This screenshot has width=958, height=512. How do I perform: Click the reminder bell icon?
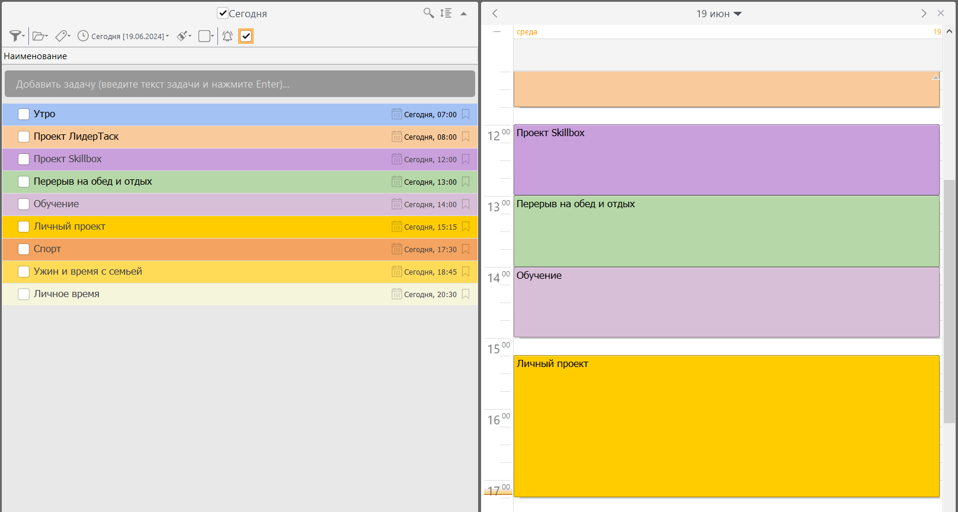coord(228,36)
